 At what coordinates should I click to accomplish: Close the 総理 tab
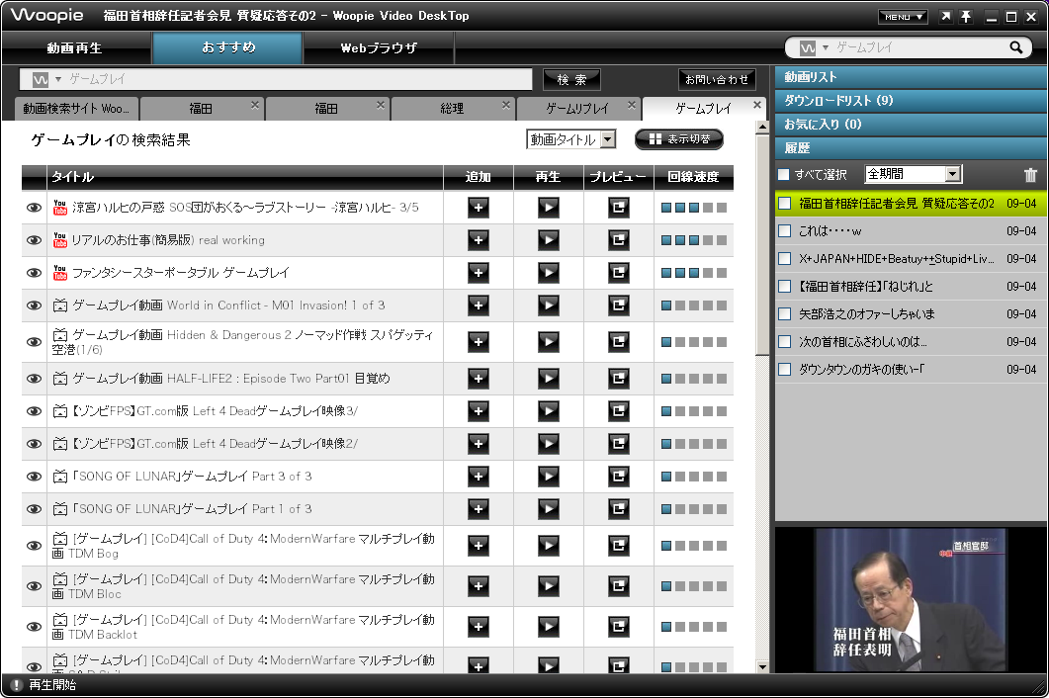[x=506, y=105]
